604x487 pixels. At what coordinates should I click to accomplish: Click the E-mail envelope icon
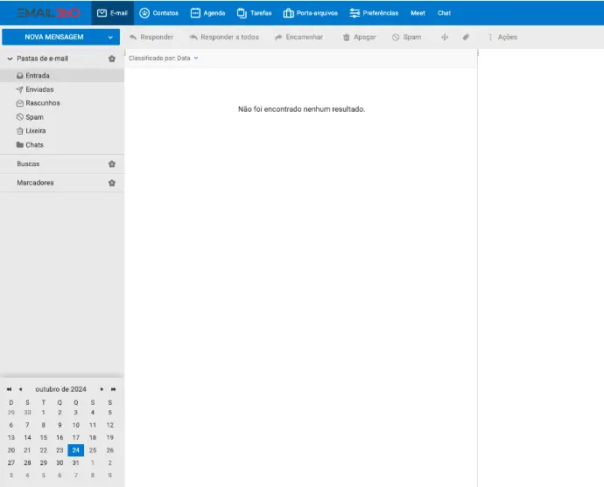point(102,13)
